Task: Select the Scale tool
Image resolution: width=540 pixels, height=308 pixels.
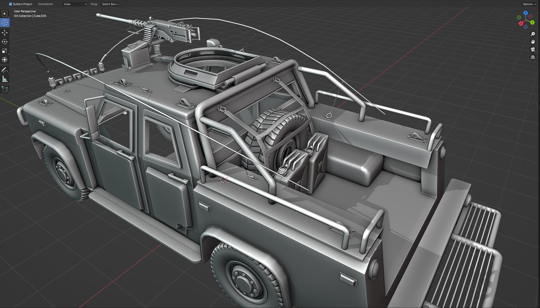Action: (x=5, y=51)
